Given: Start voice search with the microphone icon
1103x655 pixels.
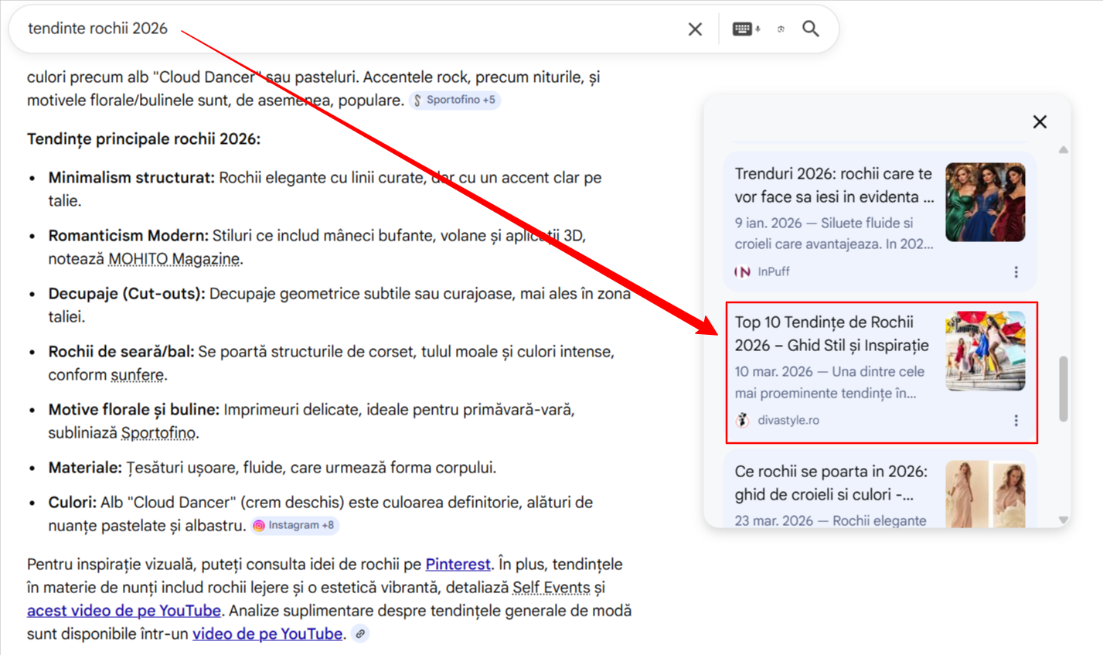Looking at the screenshot, I should coord(758,29).
